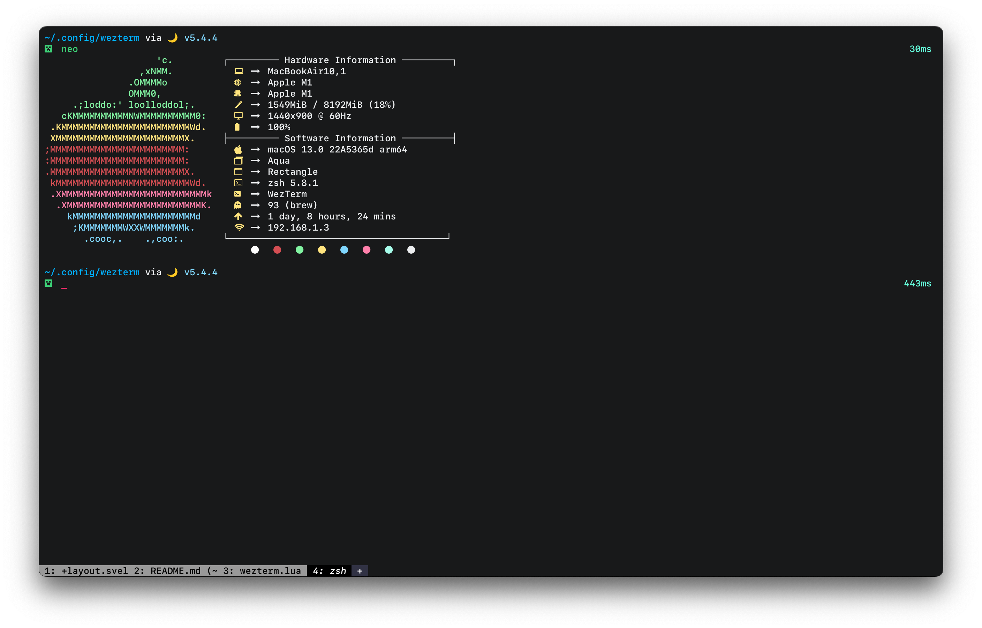Screen dimensions: 982x628
Task: Click the laptop icon beside MacBookAir10,1
Action: click(x=239, y=72)
